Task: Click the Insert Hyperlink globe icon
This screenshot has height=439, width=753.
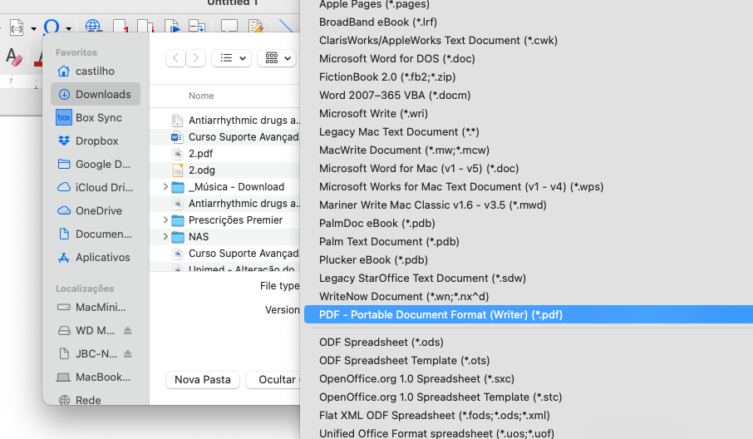Action: click(94, 27)
